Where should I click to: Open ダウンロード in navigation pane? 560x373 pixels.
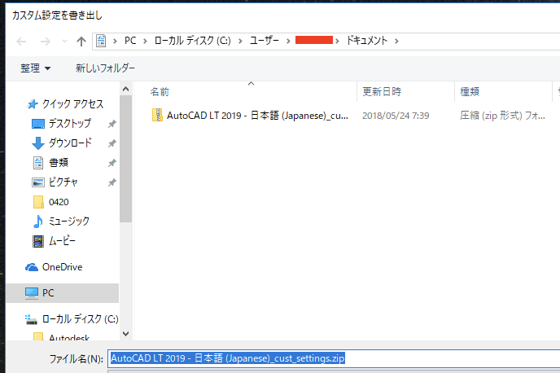[70, 143]
